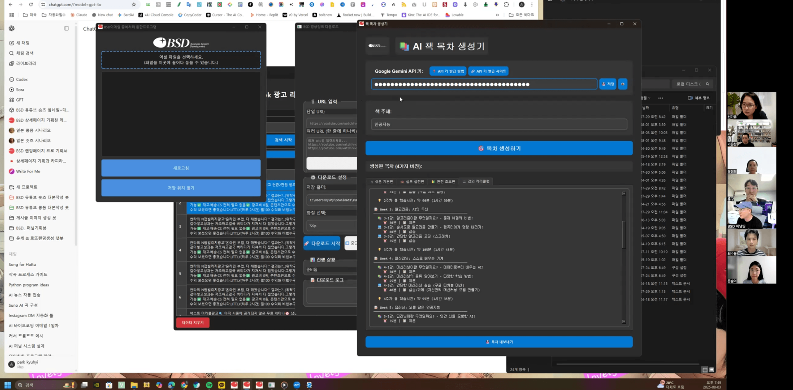Click the BSD logo in the book outline generator
793x390 pixels.
click(x=378, y=46)
